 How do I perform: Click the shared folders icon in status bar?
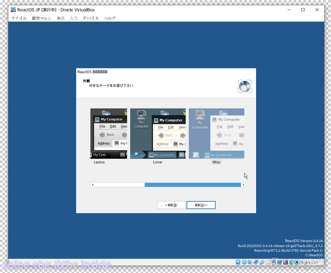(268, 262)
